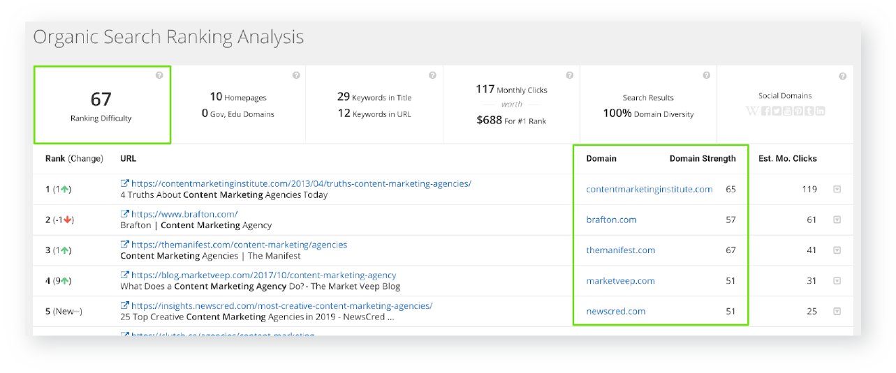This screenshot has width=896, height=373.
Task: Open row dropdown for the newscred.com result
Action: click(837, 312)
